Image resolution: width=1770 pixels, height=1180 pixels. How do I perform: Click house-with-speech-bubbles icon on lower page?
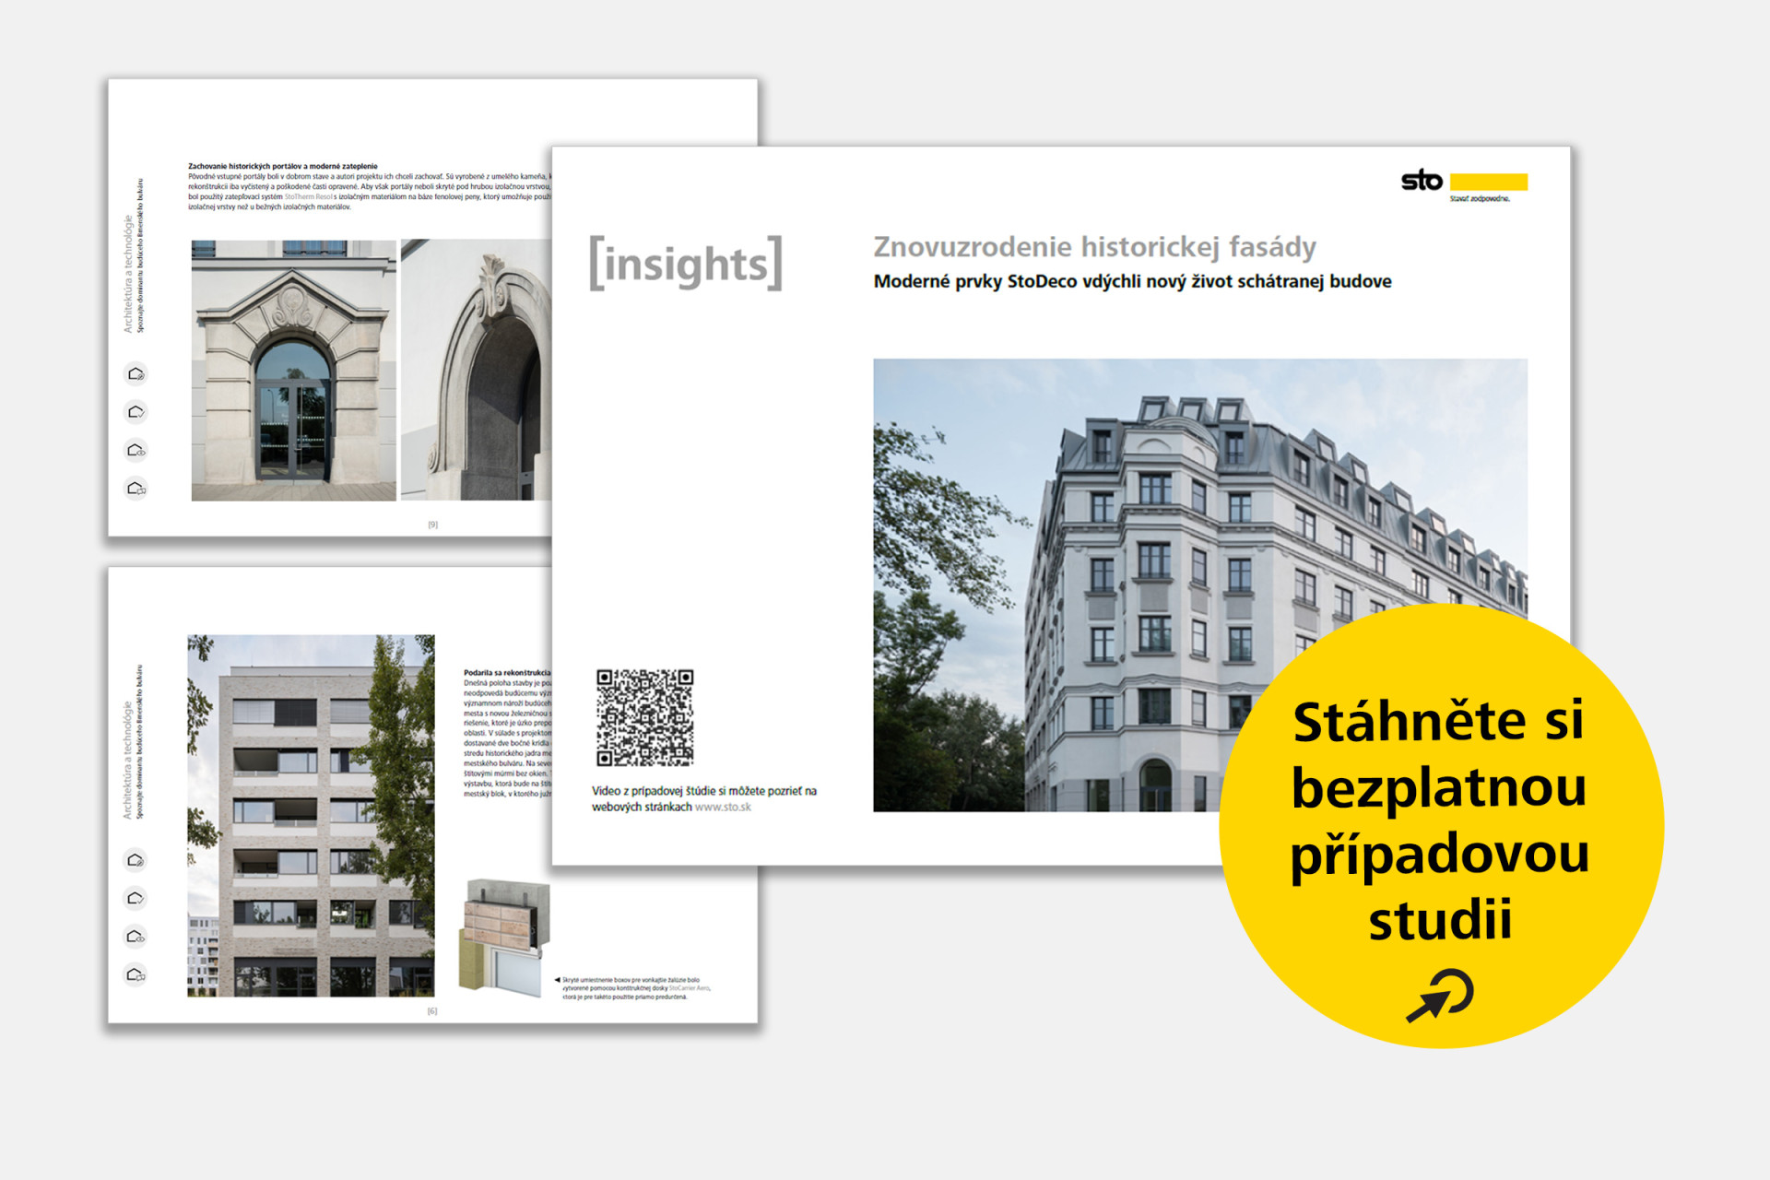(x=136, y=974)
